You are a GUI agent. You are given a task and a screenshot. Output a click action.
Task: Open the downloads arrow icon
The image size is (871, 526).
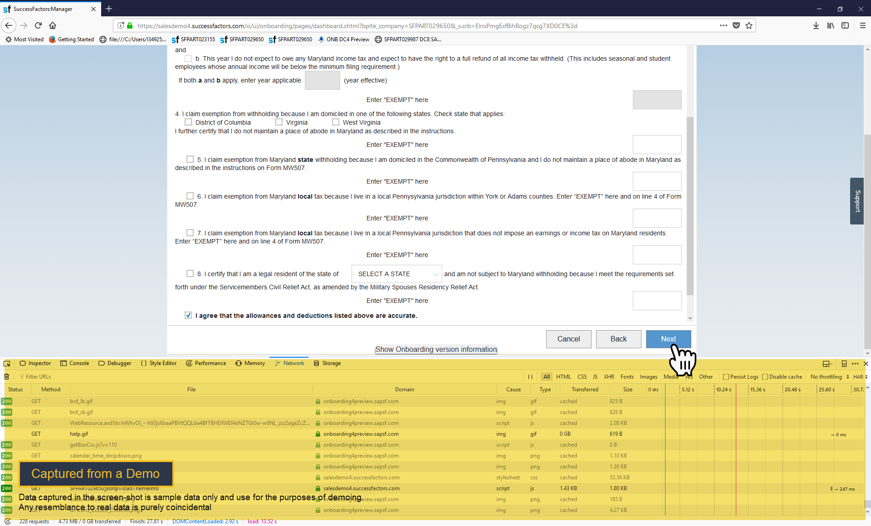(816, 25)
